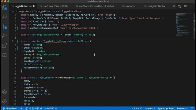This screenshot has width=196, height=110.
Task: Click synchronize changes cloud icon
Action: [21, 108]
